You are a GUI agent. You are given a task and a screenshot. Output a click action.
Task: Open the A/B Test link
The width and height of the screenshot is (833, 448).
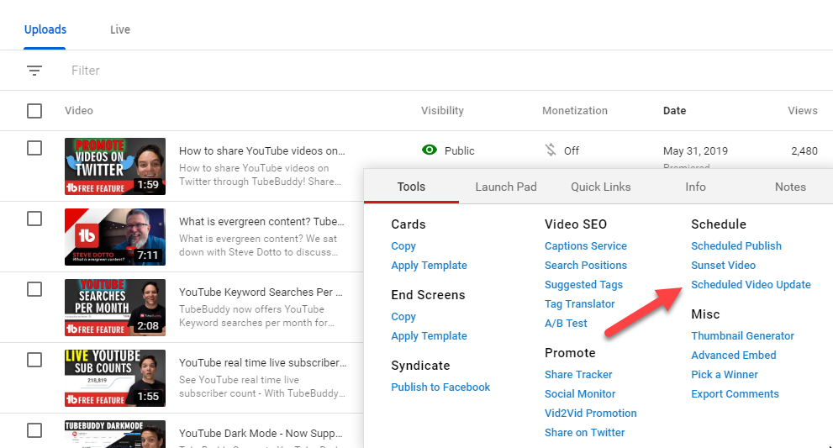click(x=566, y=324)
